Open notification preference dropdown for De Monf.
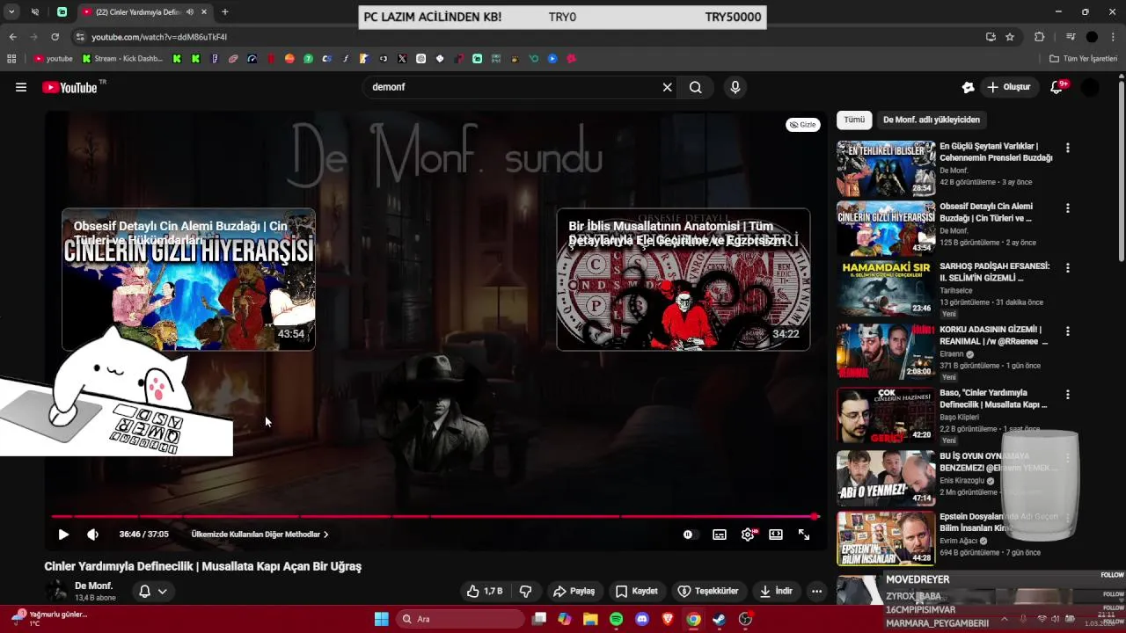 (x=153, y=591)
